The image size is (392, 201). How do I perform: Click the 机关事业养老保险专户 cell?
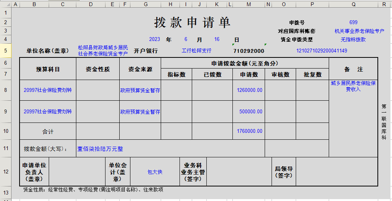tap(359, 31)
